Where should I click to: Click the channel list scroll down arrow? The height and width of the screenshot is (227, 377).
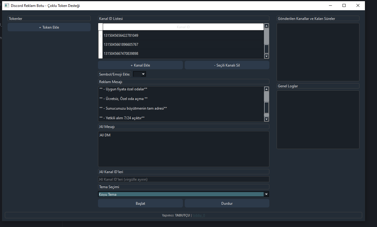[266, 56]
